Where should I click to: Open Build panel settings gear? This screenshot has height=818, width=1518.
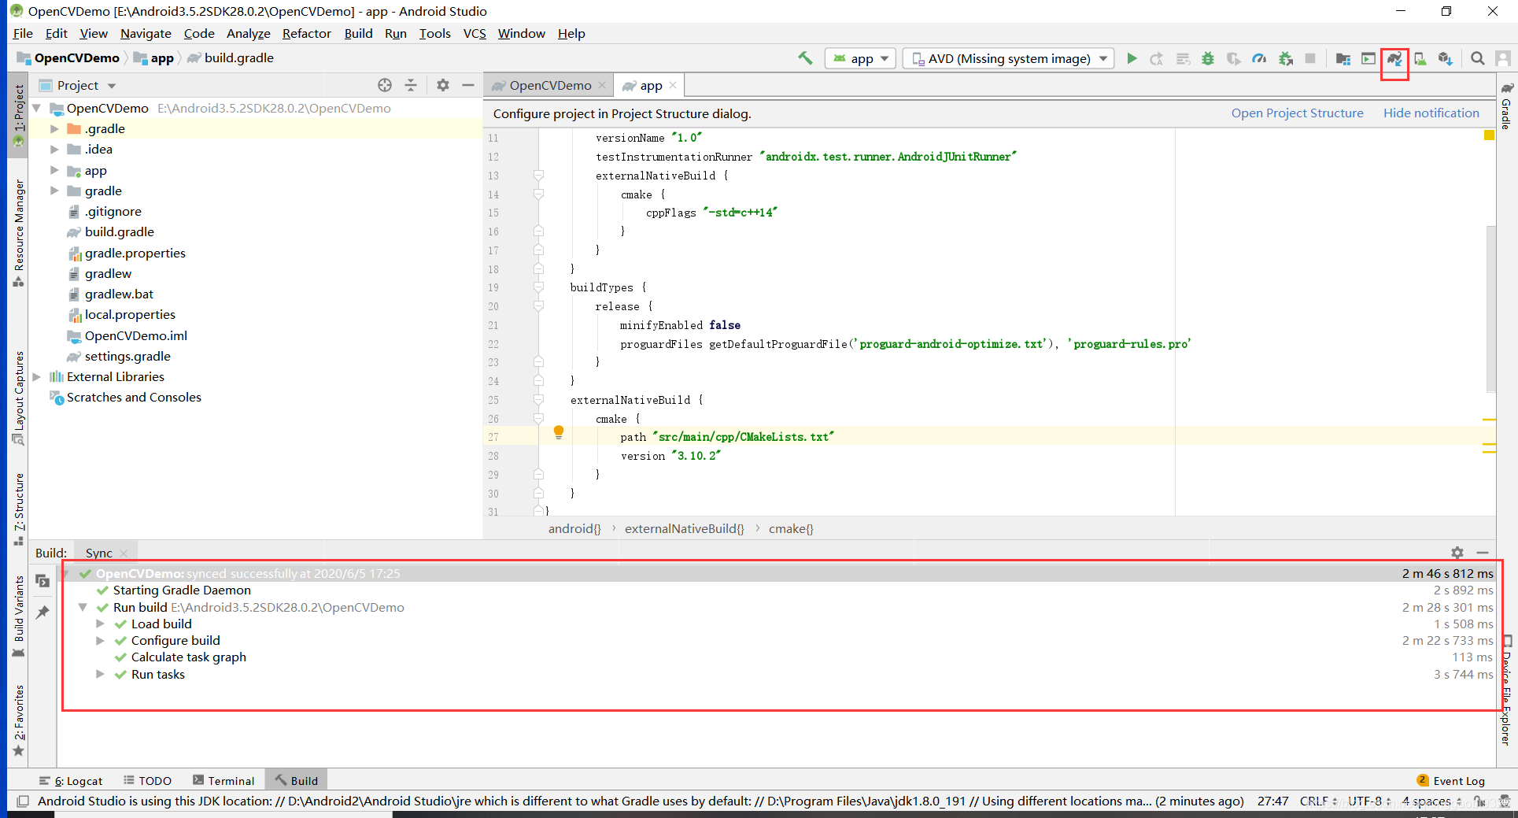[1457, 553]
